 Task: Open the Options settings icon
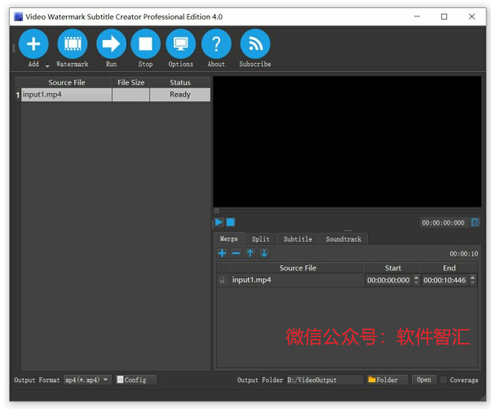181,44
